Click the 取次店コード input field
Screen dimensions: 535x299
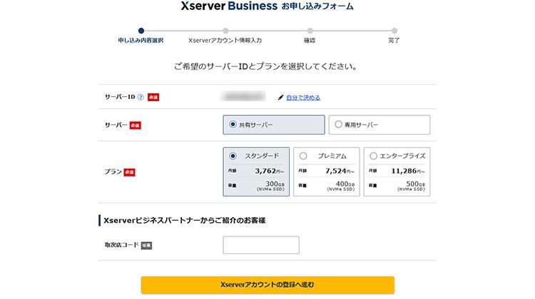261,245
